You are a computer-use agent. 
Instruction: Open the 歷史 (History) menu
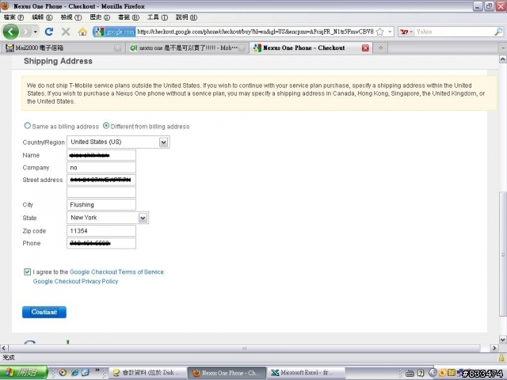click(100, 17)
